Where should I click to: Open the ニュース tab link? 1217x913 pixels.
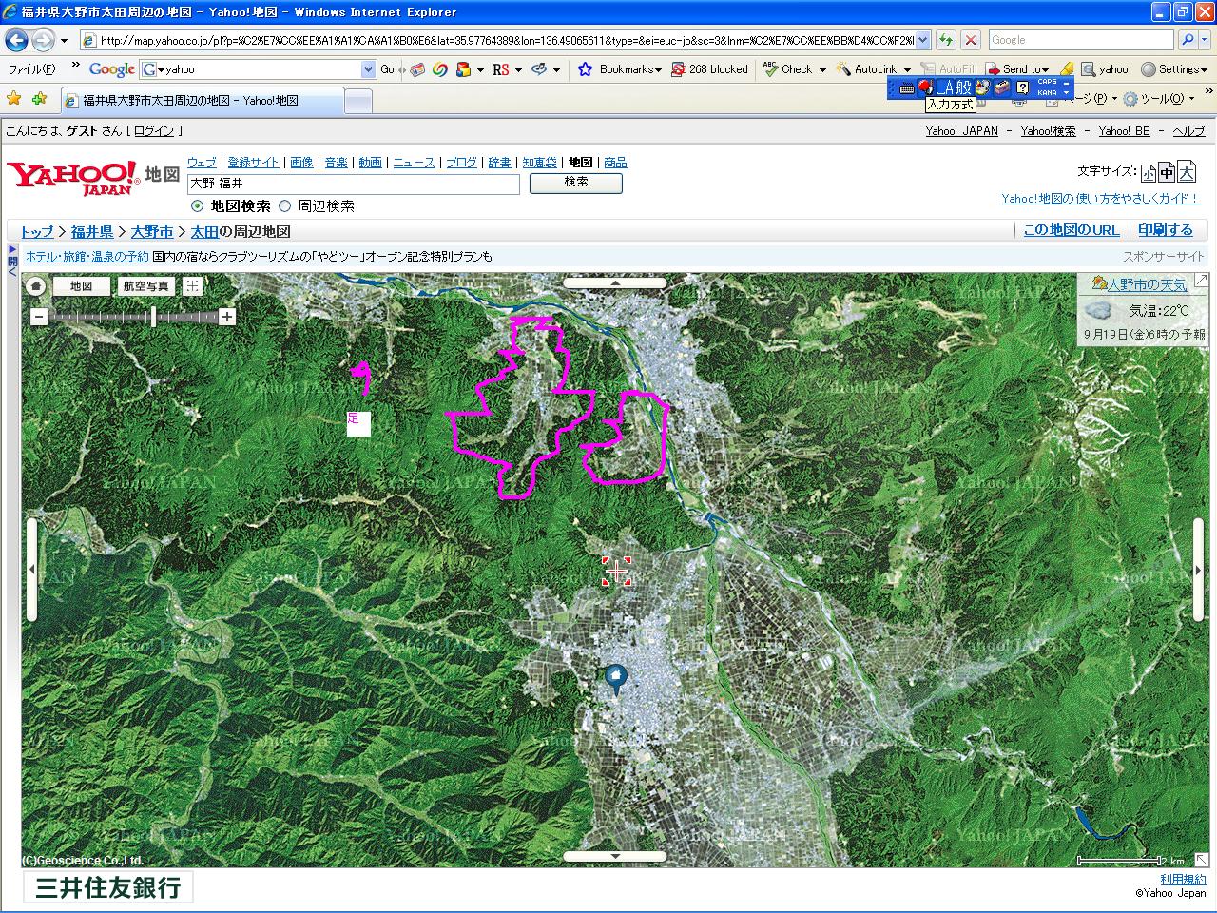414,163
